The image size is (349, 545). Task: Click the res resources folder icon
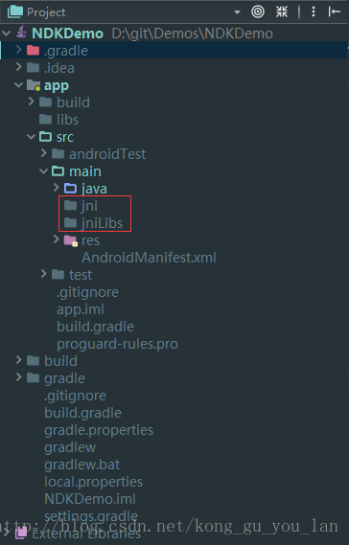(x=71, y=240)
